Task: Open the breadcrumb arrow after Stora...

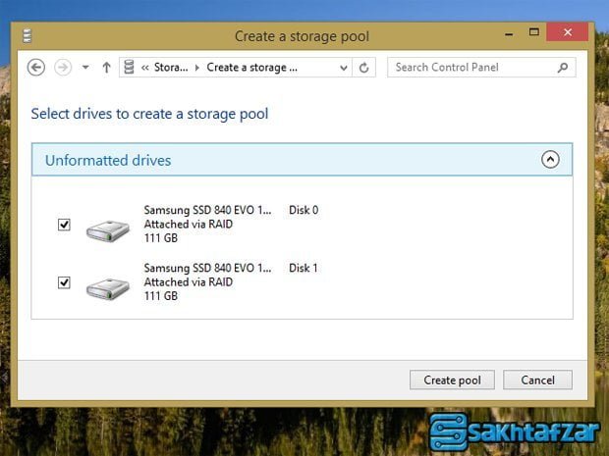Action: [x=197, y=68]
